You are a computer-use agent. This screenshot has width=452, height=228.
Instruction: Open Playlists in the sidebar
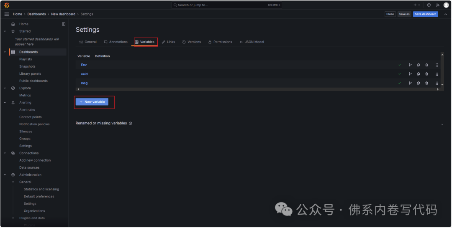pos(26,59)
